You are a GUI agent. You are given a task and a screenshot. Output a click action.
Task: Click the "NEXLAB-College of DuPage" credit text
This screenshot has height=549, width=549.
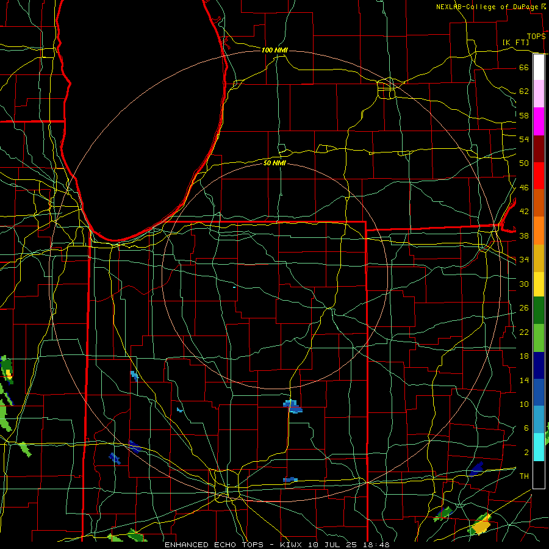pos(488,7)
